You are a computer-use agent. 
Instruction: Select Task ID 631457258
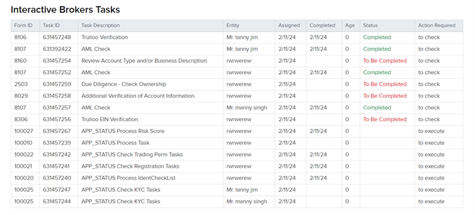57,96
